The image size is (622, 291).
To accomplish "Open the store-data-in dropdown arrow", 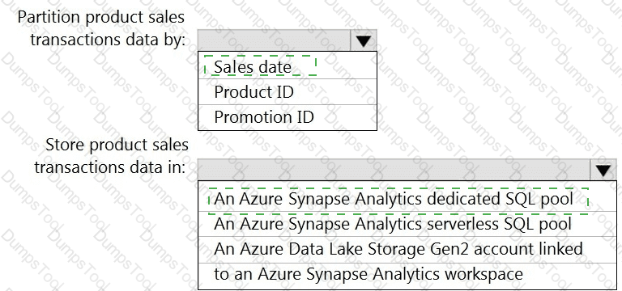I will (603, 171).
